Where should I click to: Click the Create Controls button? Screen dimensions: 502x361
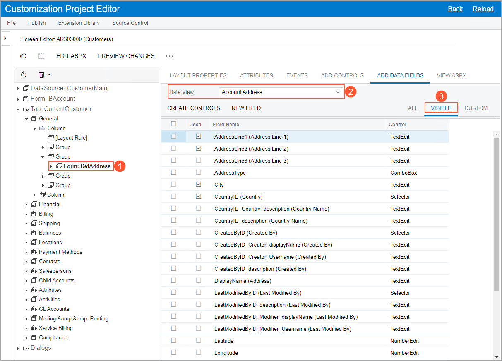pos(193,108)
